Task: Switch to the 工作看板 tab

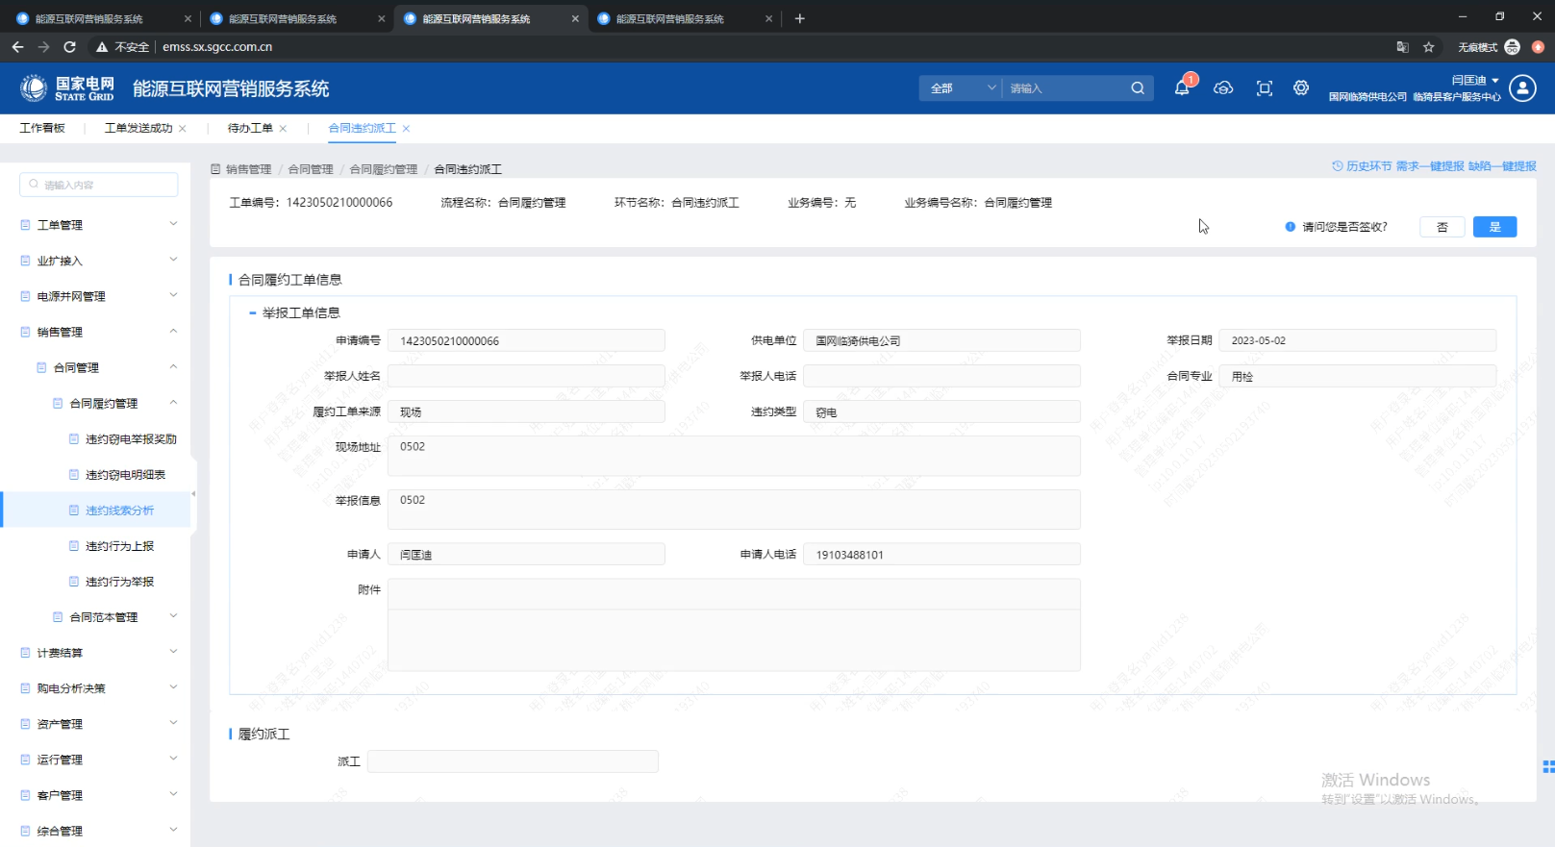Action: click(x=42, y=128)
